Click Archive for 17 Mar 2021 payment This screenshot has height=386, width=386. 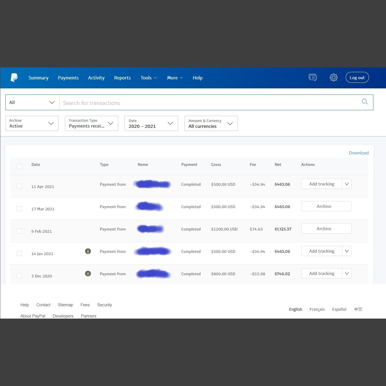click(x=326, y=206)
